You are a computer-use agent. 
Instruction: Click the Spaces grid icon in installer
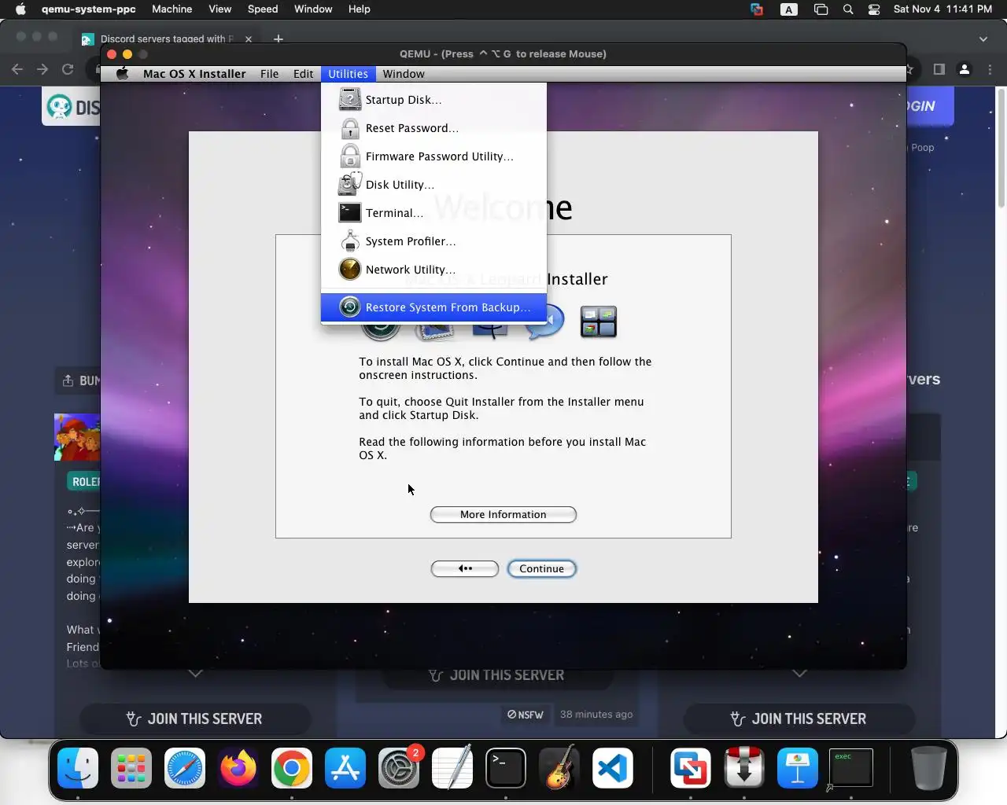coord(598,322)
